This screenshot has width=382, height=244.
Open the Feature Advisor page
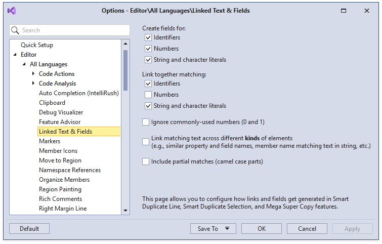[60, 122]
